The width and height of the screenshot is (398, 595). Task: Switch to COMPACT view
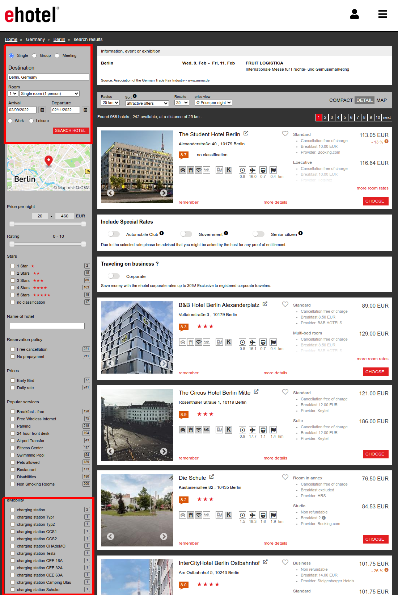[x=341, y=100]
